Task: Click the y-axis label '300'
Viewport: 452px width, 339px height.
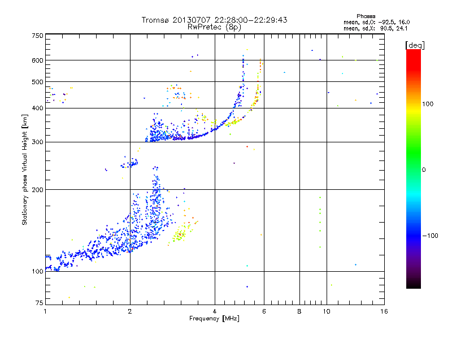Action: [x=37, y=142]
